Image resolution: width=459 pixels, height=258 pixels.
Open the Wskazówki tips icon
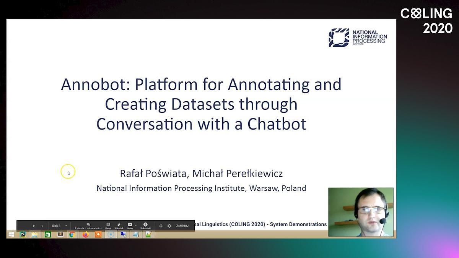[x=145, y=226]
